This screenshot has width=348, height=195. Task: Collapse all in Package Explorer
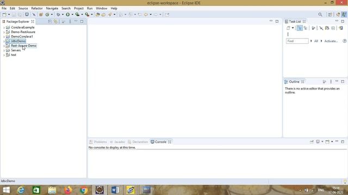point(49,22)
